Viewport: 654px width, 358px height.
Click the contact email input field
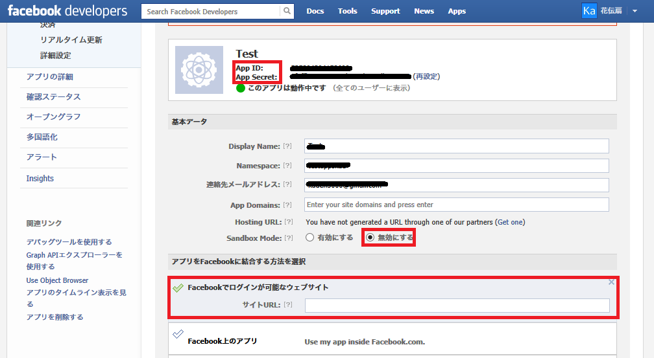[456, 185]
